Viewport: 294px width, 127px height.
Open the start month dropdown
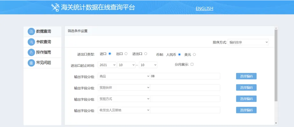(126, 65)
